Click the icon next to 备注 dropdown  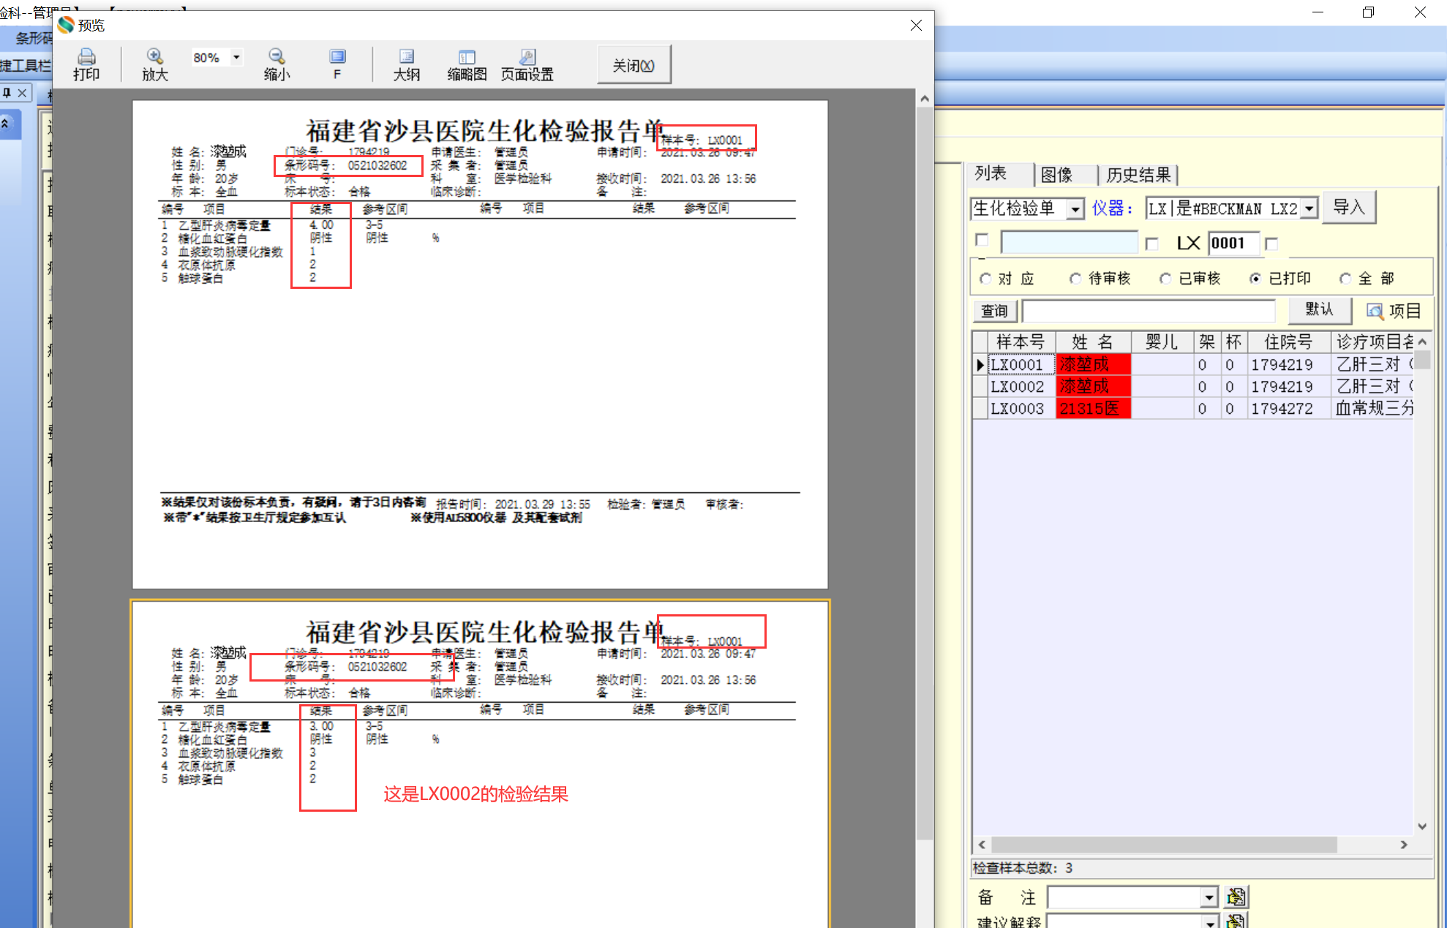[1236, 897]
